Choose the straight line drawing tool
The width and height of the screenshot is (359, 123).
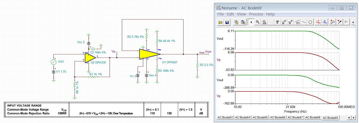[x=304, y=22]
